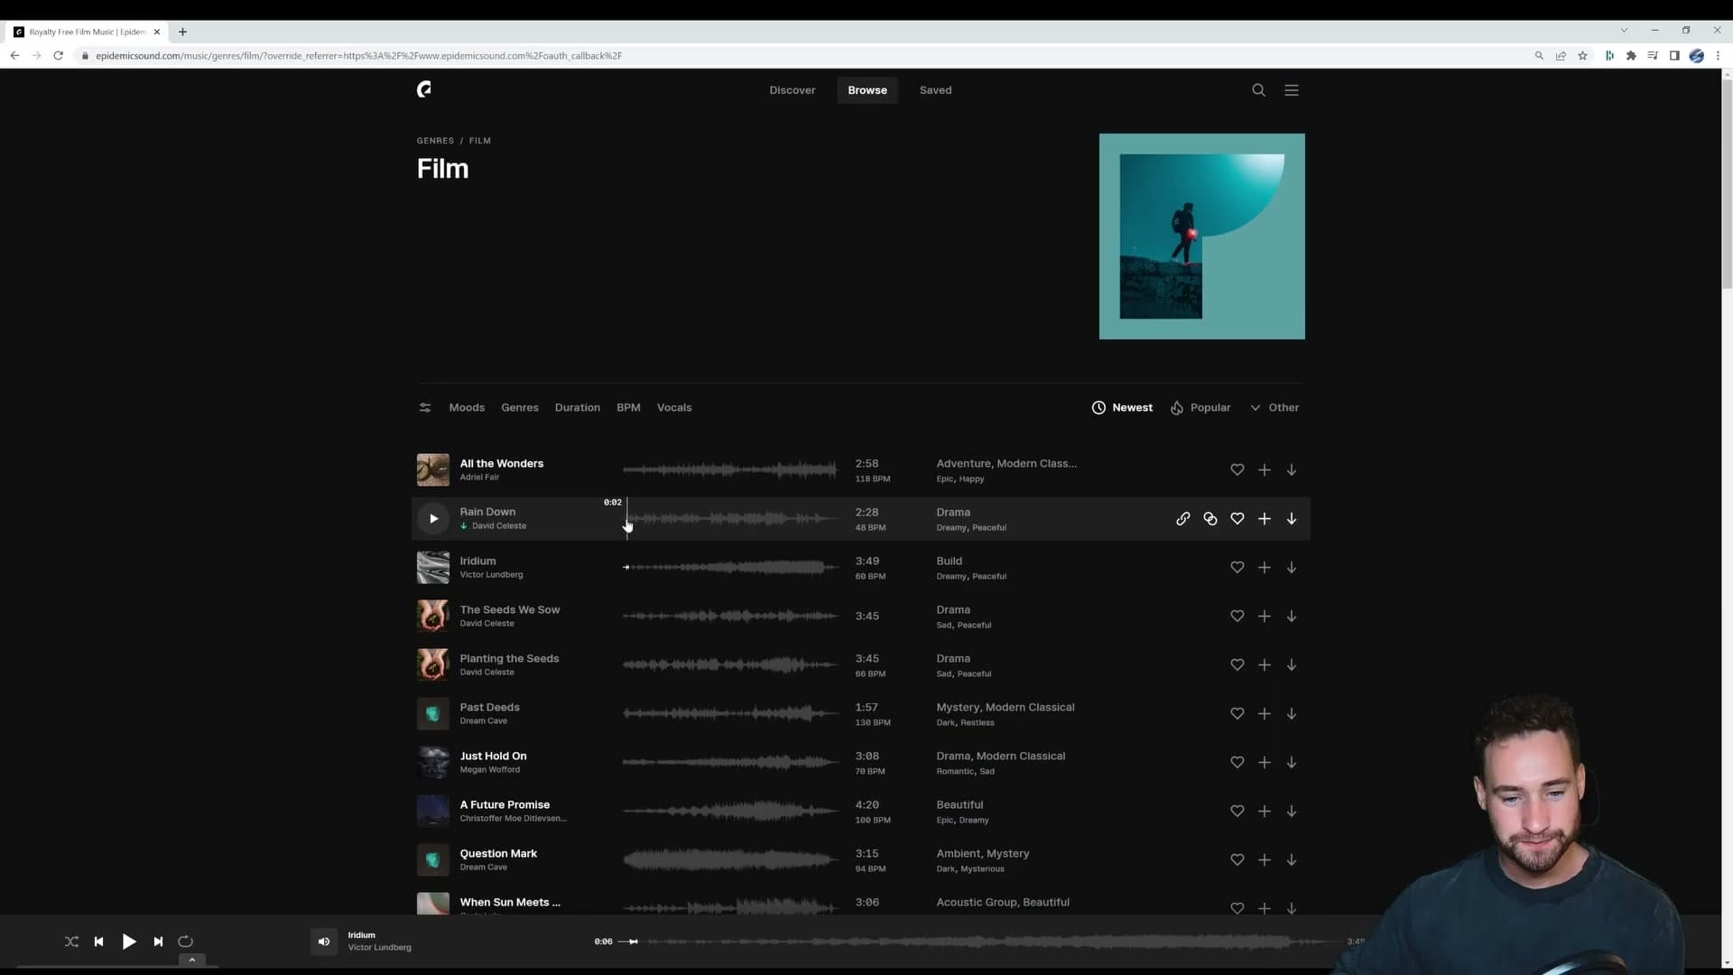Copy link for Rain Down track
1733x975 pixels.
[1182, 518]
